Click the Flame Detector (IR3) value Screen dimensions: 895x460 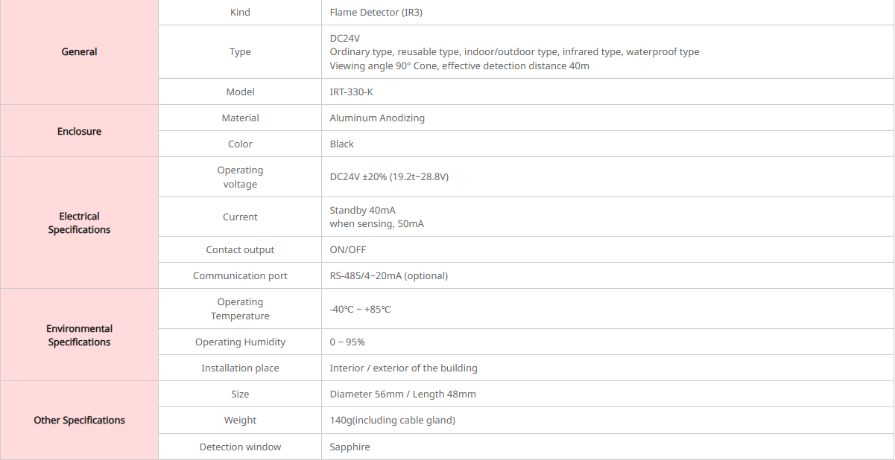[376, 13]
